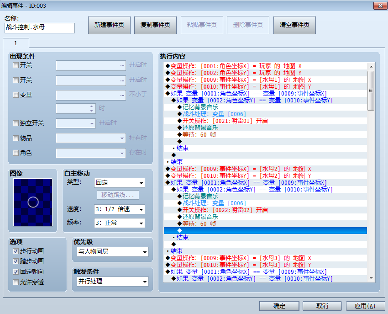Confirm with the 确定 button
The image size is (388, 314).
279,306
